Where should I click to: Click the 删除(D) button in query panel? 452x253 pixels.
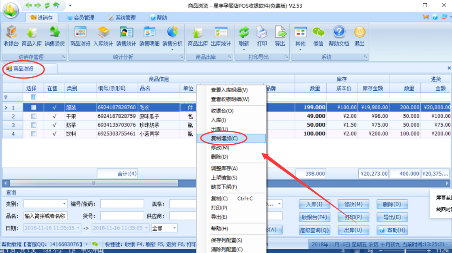coord(392,204)
